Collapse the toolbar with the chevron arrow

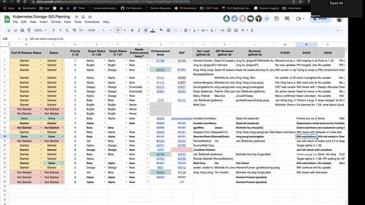[338, 30]
